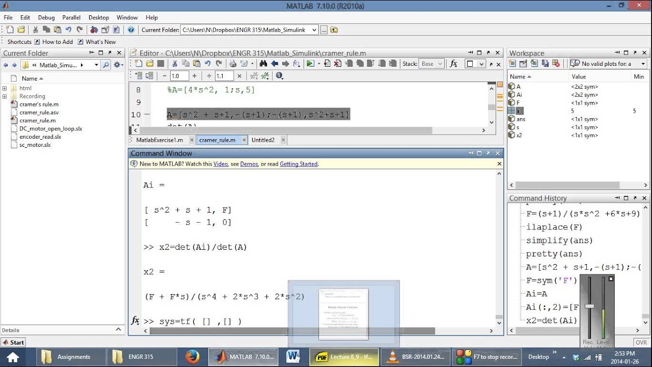
Task: Click the plus increment value button
Action: click(x=194, y=76)
